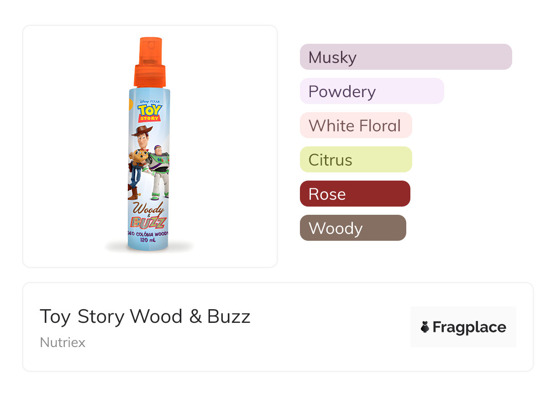Open the Toy Story Wood & Buzz title
The width and height of the screenshot is (556, 394).
coord(145,316)
